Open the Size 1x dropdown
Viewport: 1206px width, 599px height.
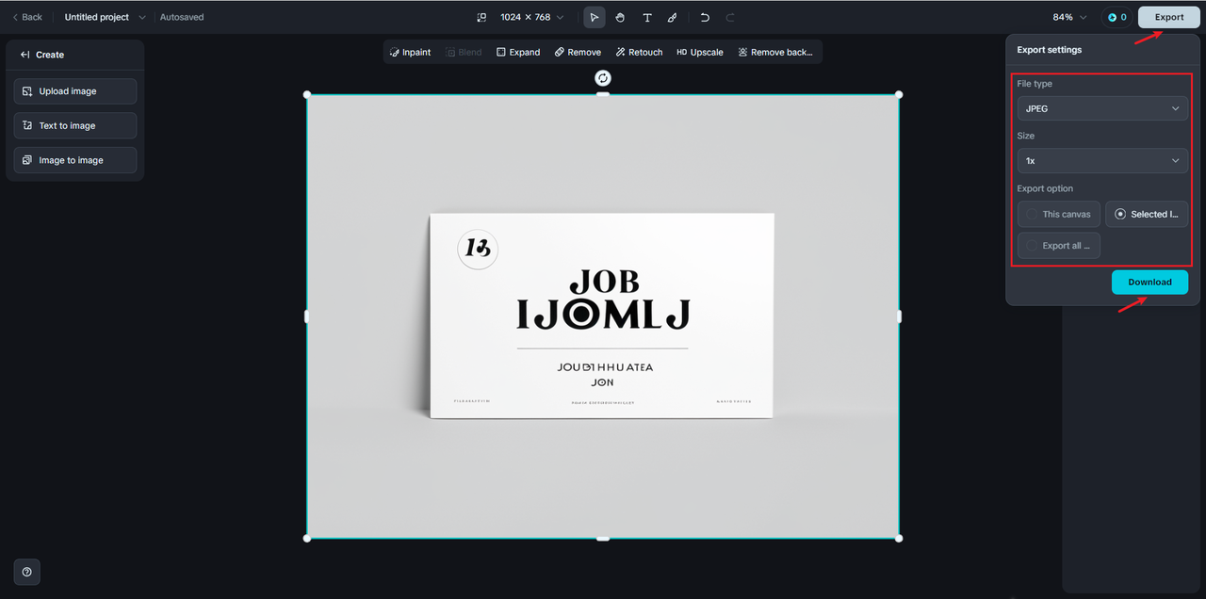pos(1102,161)
